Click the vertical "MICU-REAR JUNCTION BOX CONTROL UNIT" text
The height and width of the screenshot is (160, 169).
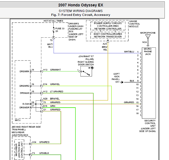[x=19, y=150]
